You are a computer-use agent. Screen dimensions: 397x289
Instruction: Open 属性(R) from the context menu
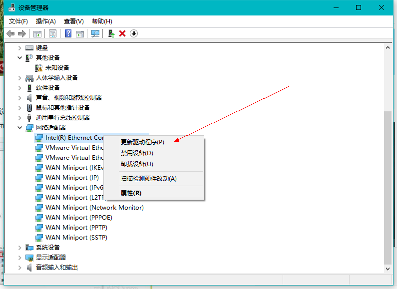131,193
